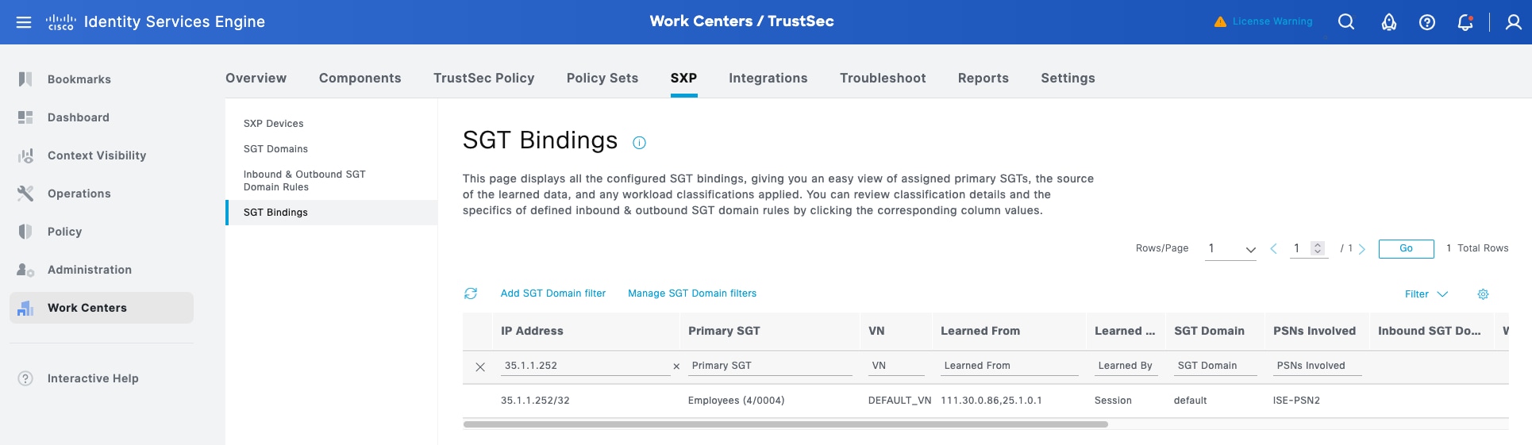Image resolution: width=1532 pixels, height=445 pixels.
Task: Click the Go button
Action: tap(1406, 249)
